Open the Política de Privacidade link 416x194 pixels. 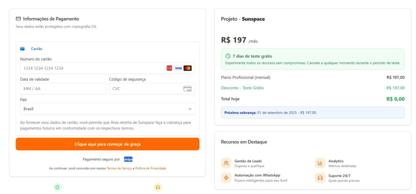150,168
